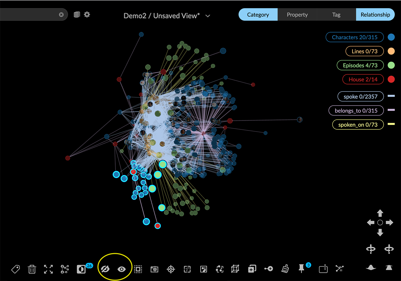Hide selected nodes with crossed-eye icon
Image resolution: width=401 pixels, height=281 pixels.
tap(105, 269)
